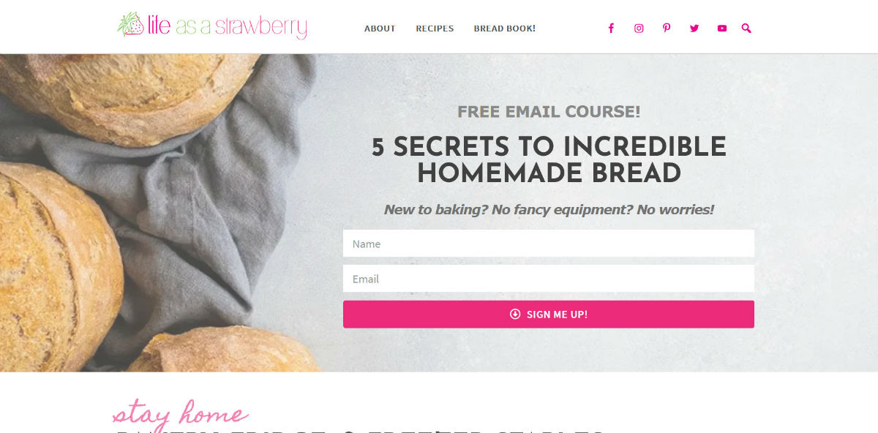Focus the Name input field
The width and height of the screenshot is (878, 433).
point(549,244)
